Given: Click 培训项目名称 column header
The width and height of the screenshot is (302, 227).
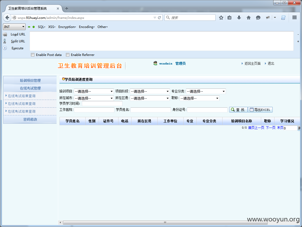Looking at the screenshot, I should pyautogui.click(x=241, y=121).
